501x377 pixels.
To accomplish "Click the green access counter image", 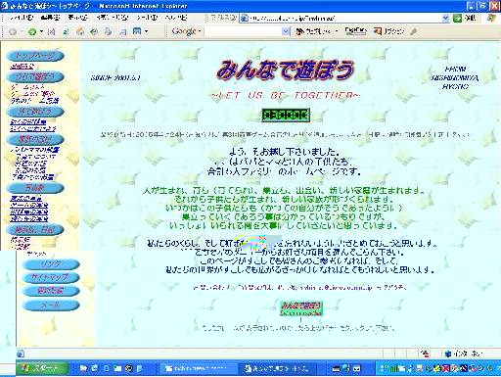I will (x=286, y=115).
